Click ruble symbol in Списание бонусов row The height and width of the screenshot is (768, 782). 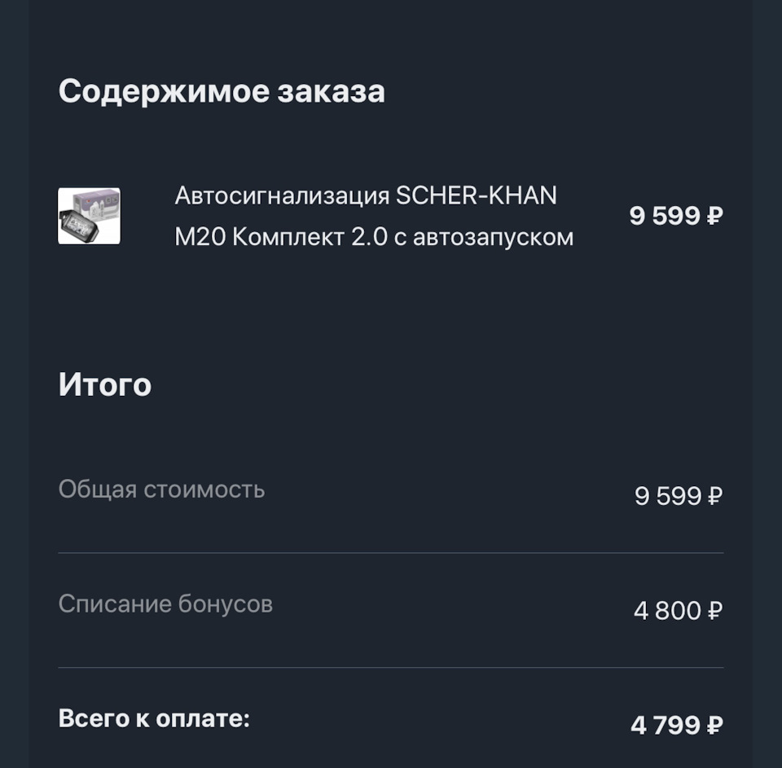coord(714,611)
